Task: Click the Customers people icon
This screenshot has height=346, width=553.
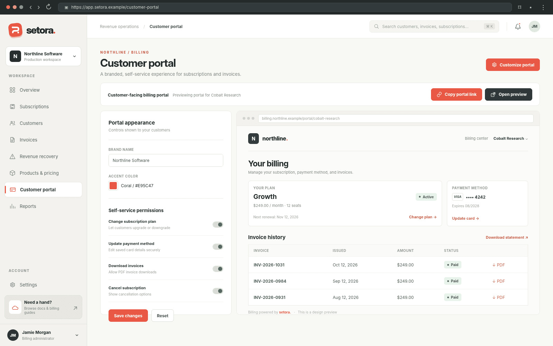Action: click(12, 123)
